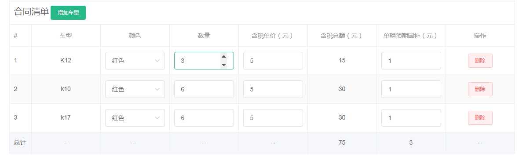Open the color dropdown for k17 row
519x160 pixels.
[135, 118]
